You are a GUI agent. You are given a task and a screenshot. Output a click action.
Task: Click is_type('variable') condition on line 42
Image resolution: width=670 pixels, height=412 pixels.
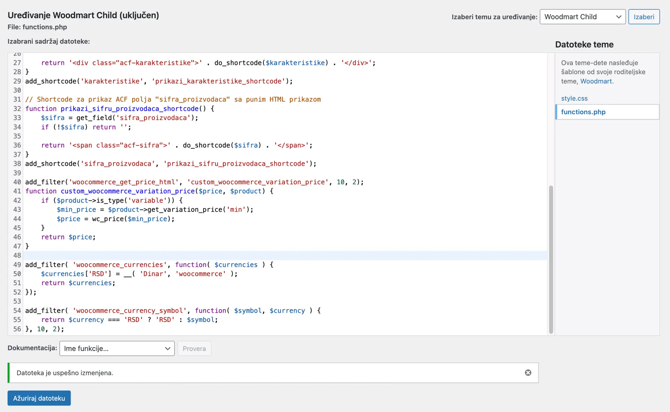point(112,200)
